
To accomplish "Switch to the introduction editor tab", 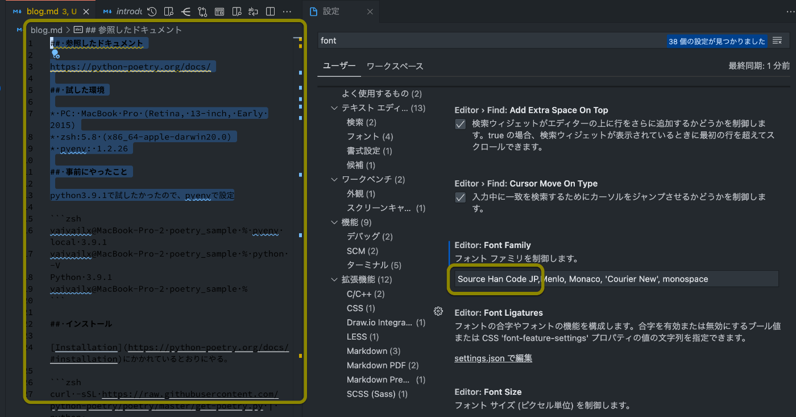I will [x=122, y=11].
